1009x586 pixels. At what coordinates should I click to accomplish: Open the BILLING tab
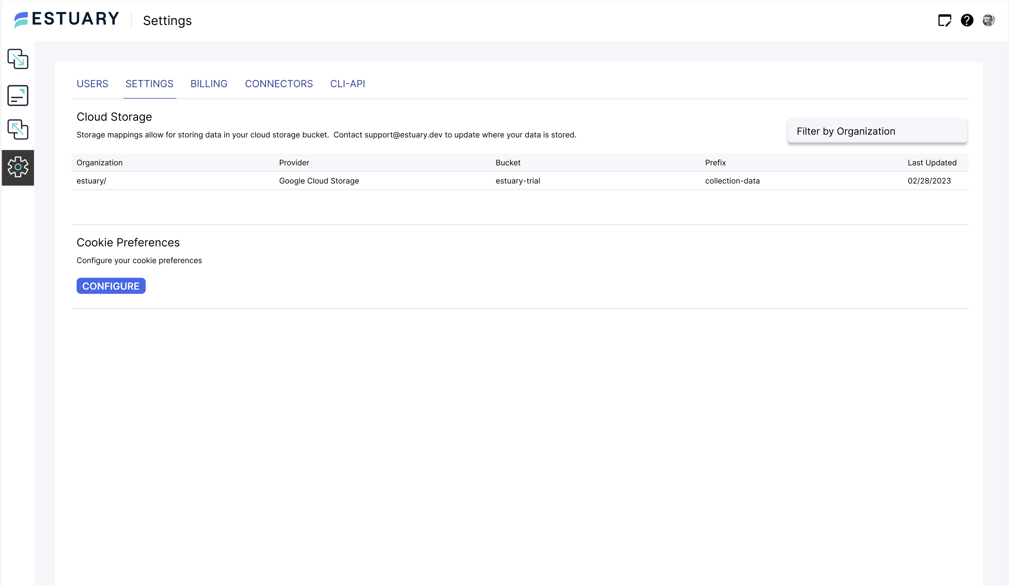pyautogui.click(x=209, y=84)
